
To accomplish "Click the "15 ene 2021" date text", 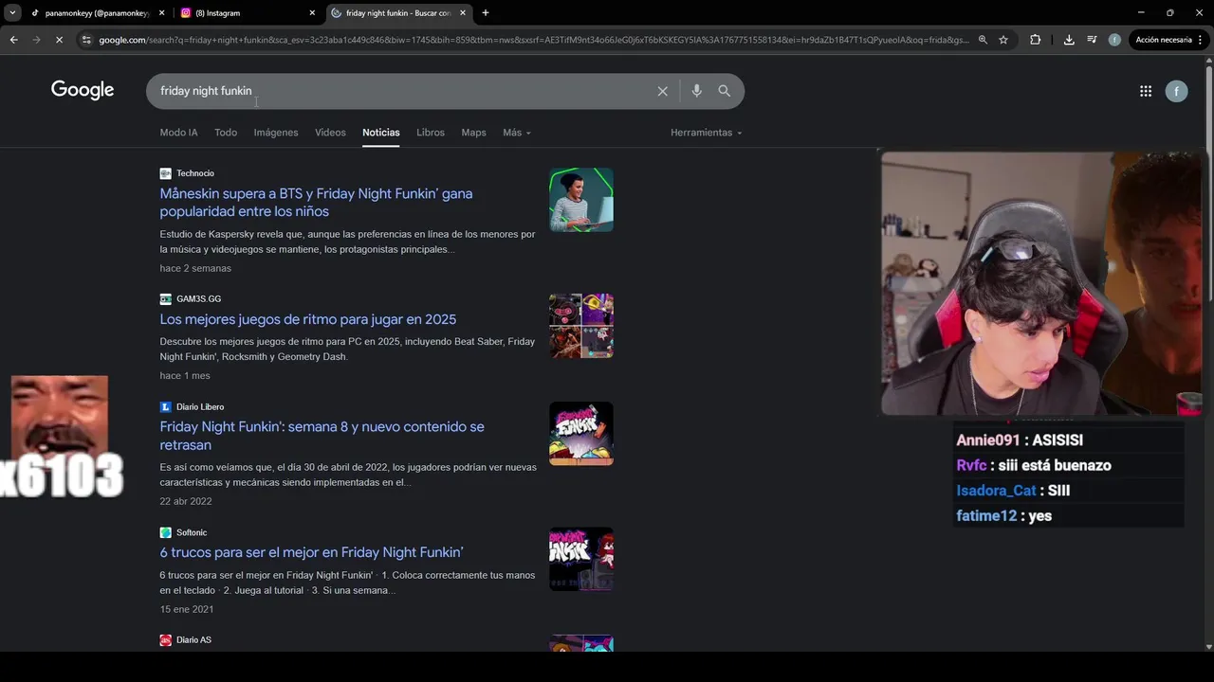I will (187, 609).
